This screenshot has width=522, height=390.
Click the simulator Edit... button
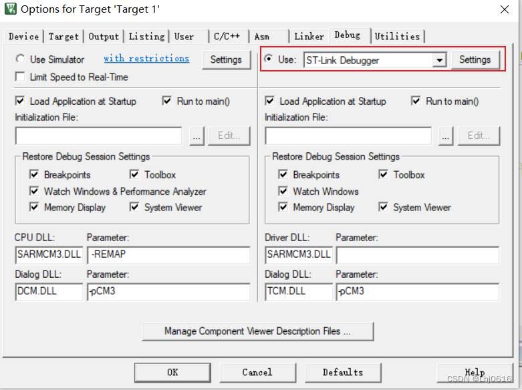(229, 136)
